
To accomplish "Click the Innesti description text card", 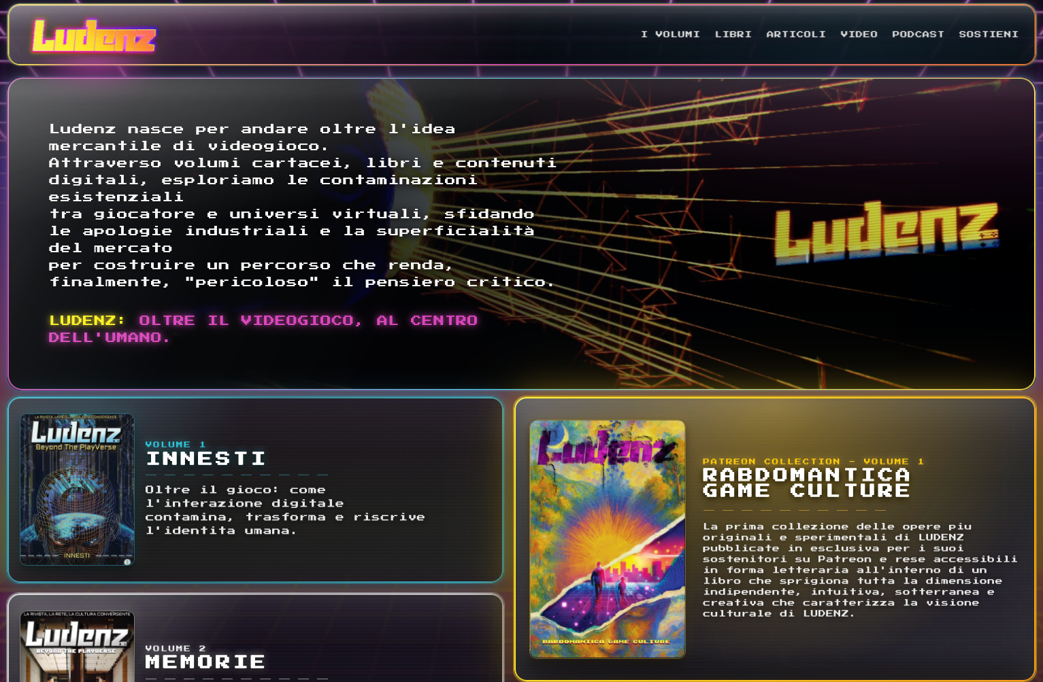I will click(284, 510).
